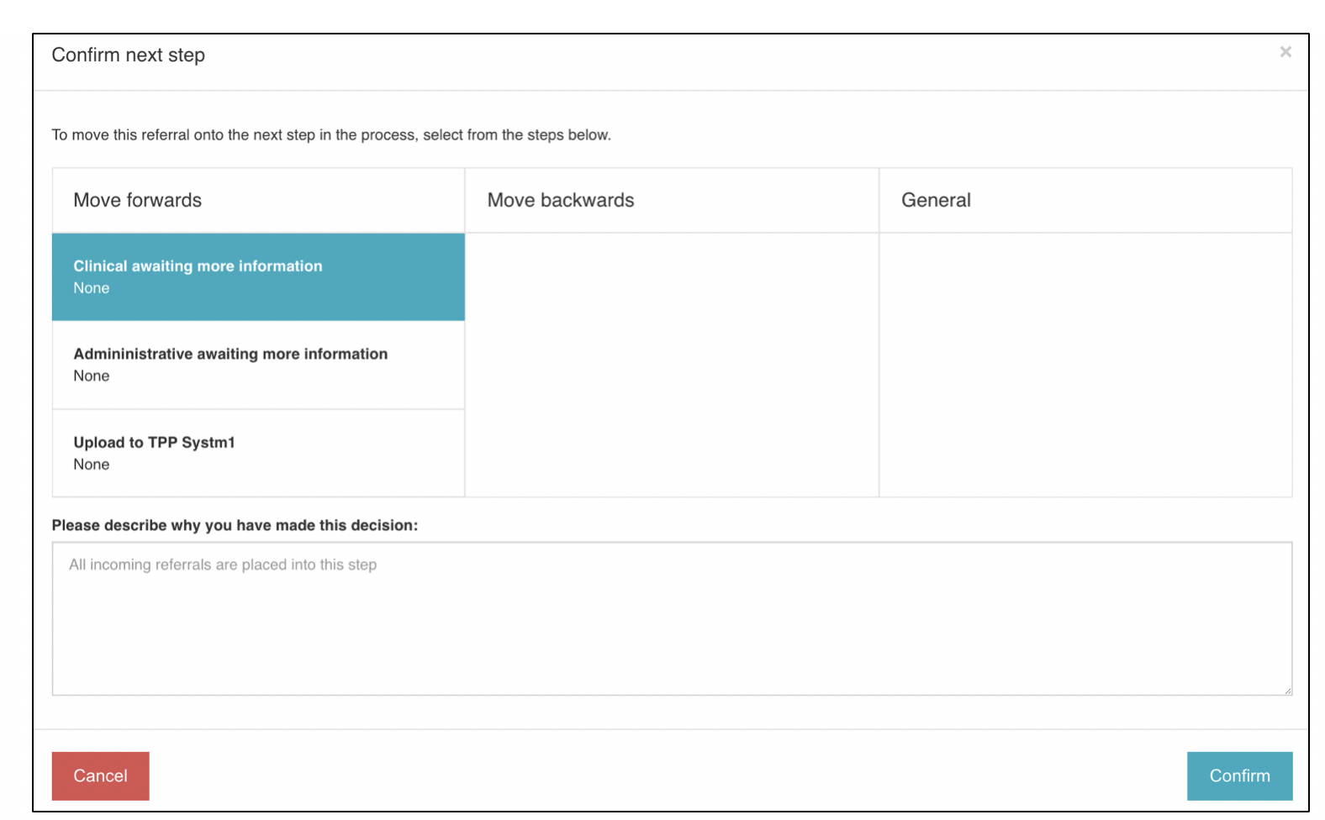Click the empty General steps panel

[x=1085, y=365]
